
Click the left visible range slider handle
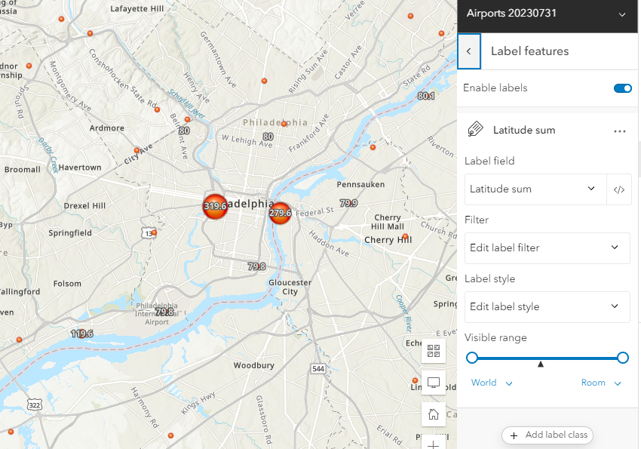(472, 358)
